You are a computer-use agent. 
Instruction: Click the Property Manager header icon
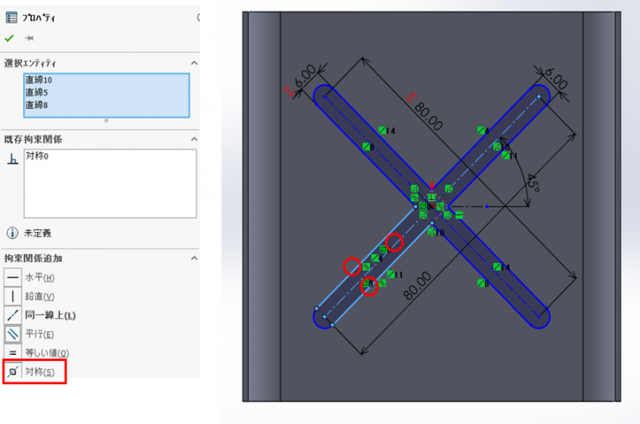[11, 16]
